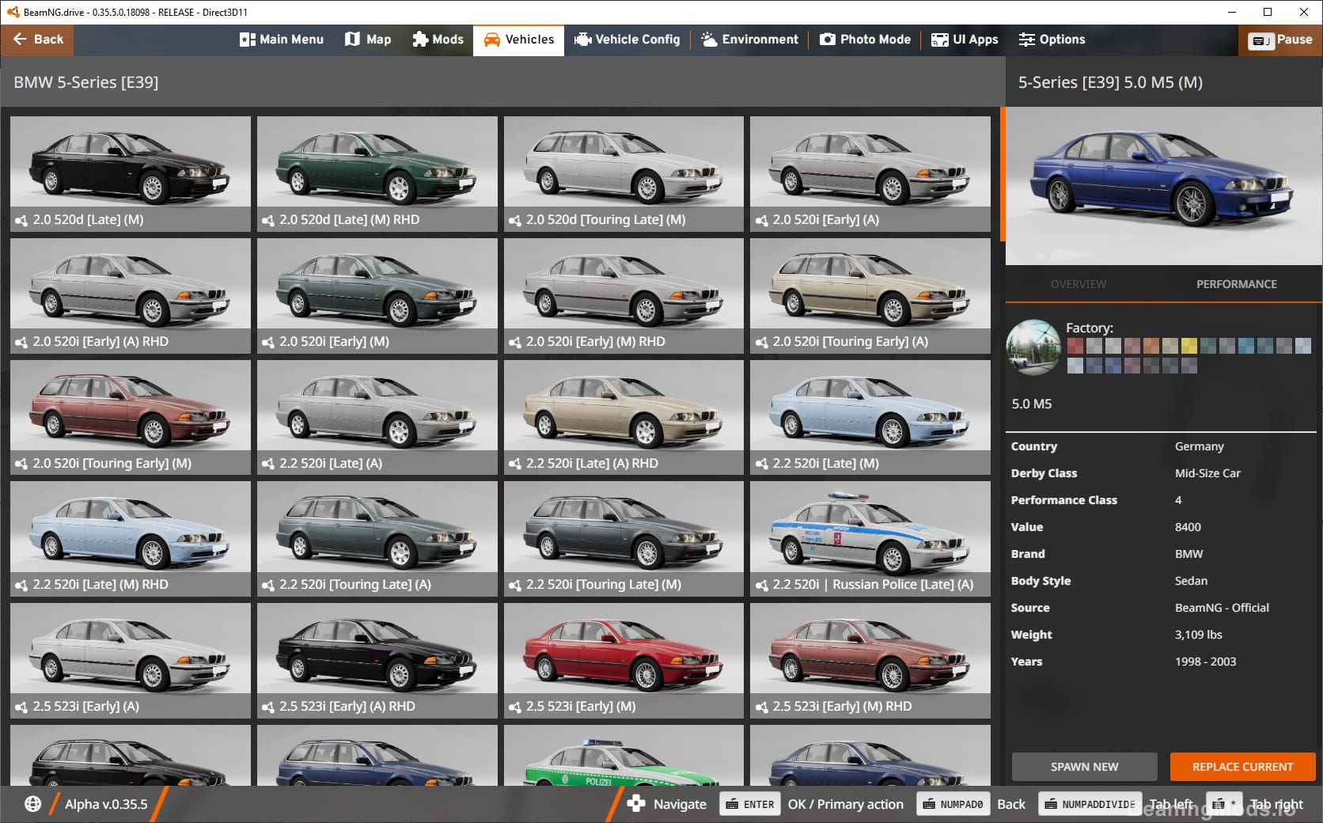Click the folded map icon
1323x823 pixels.
352,40
